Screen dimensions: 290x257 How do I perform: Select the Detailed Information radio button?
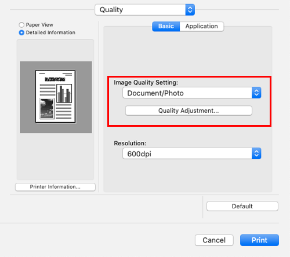coord(21,32)
